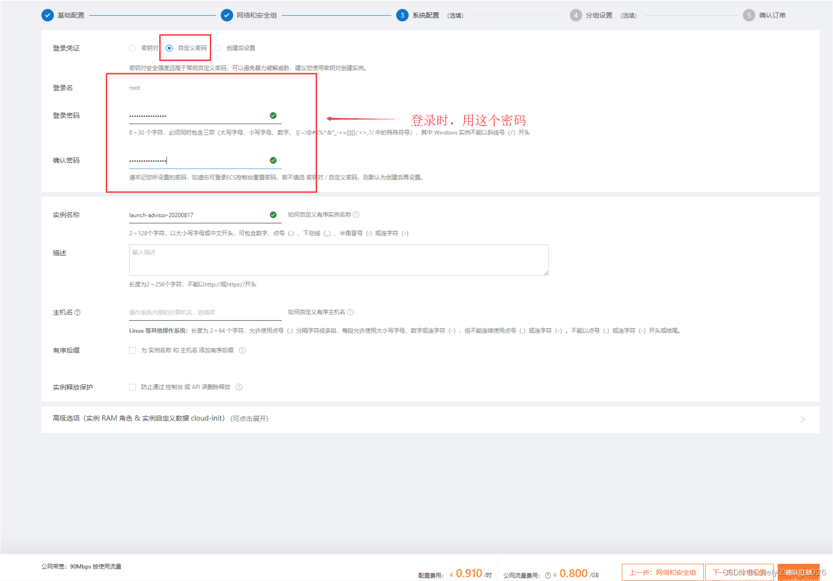Open 如何自定义有序实例名称 help link
Image resolution: width=833 pixels, height=581 pixels.
tap(319, 215)
